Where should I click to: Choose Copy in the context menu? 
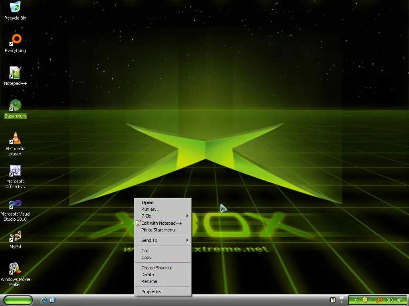(x=163, y=257)
